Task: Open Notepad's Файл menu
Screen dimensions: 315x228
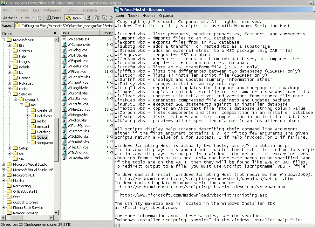Action: coord(120,16)
